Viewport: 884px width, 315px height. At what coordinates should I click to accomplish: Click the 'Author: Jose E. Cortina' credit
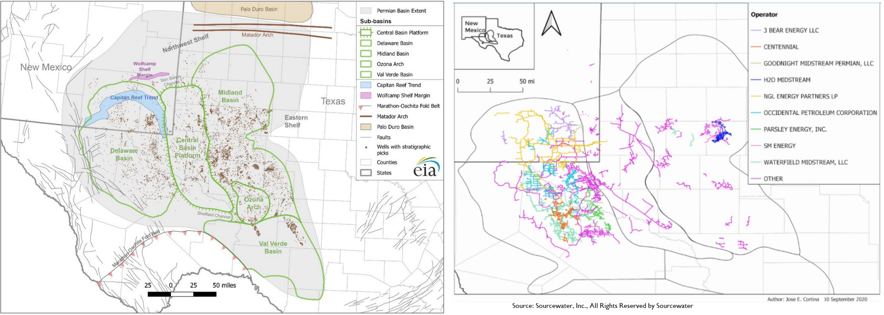click(793, 299)
